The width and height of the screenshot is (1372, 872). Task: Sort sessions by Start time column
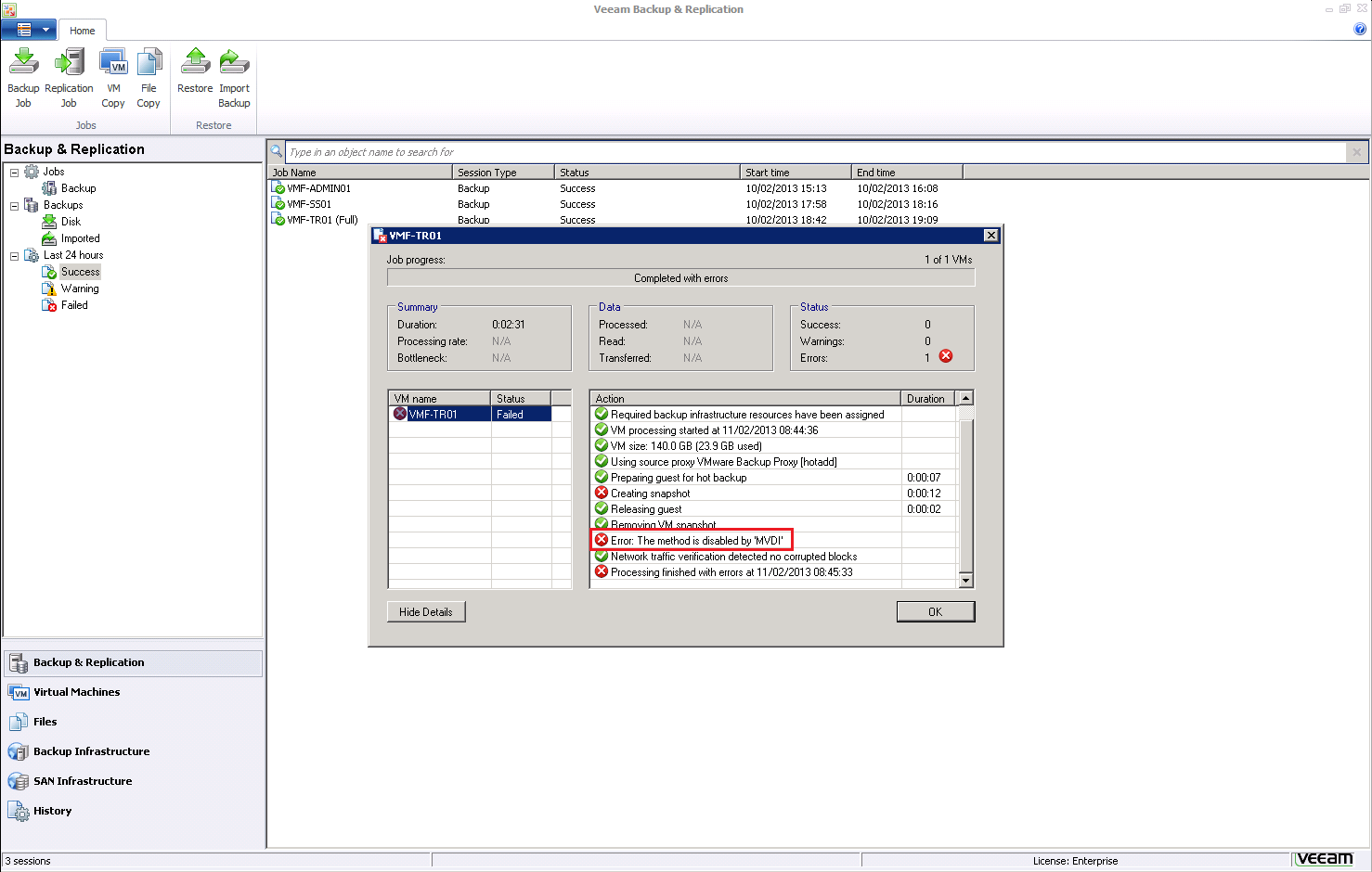coord(796,173)
